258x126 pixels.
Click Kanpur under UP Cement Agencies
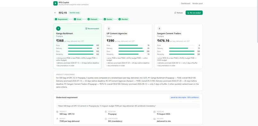coord(109,36)
